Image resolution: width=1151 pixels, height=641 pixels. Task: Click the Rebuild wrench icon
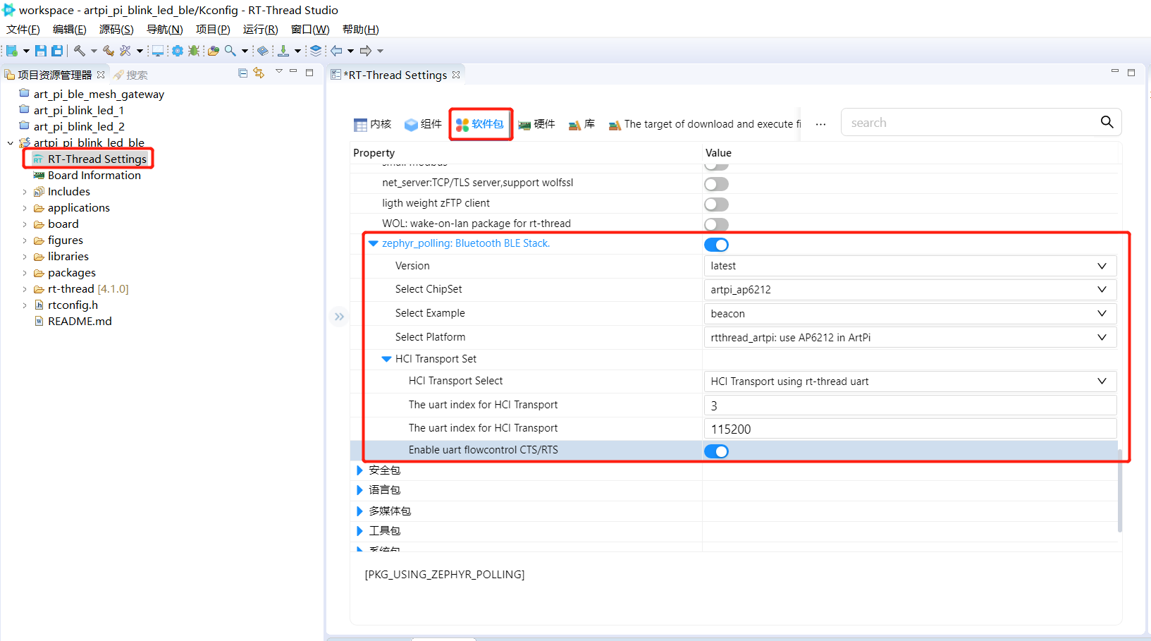click(108, 51)
